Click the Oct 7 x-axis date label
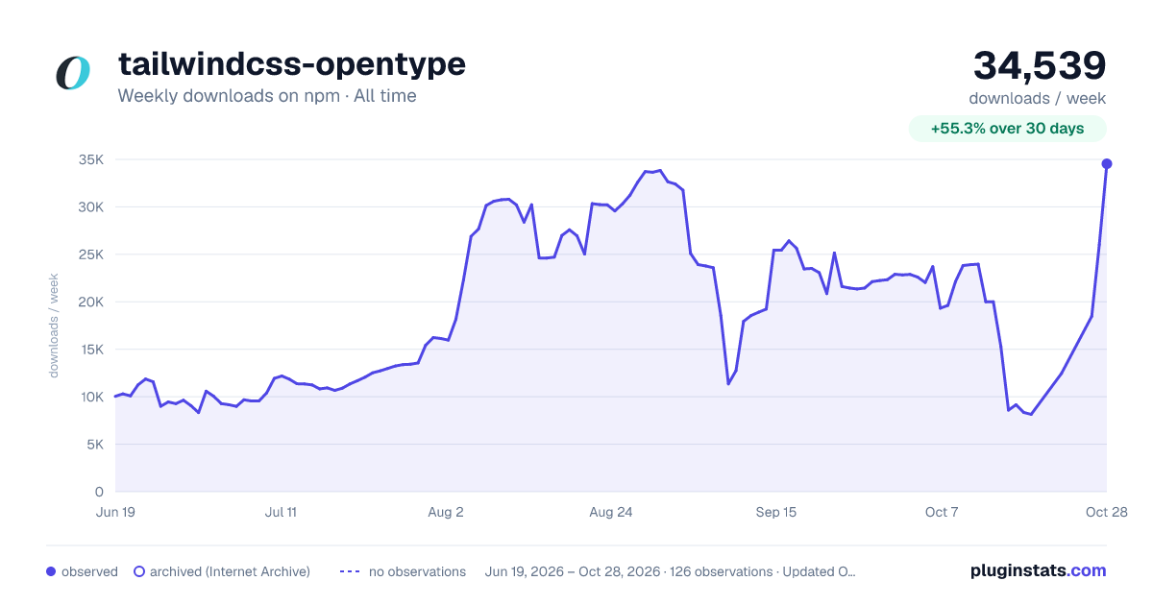 click(x=942, y=513)
